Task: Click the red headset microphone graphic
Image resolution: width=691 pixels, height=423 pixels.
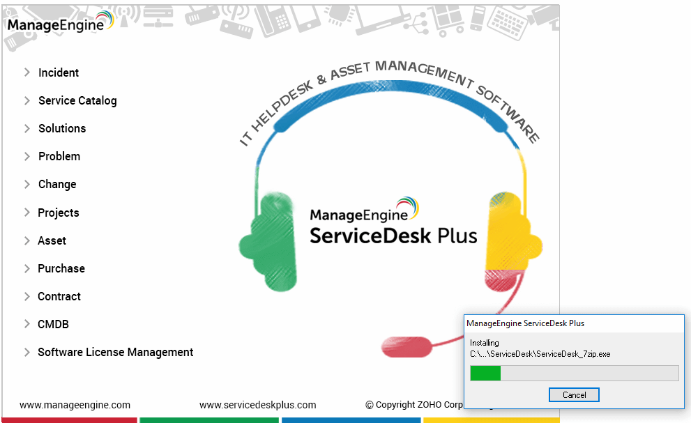Action: coord(407,347)
